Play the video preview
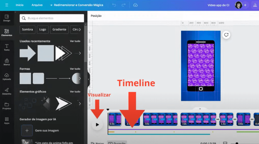The height and width of the screenshot is (144, 259). tap(97, 125)
